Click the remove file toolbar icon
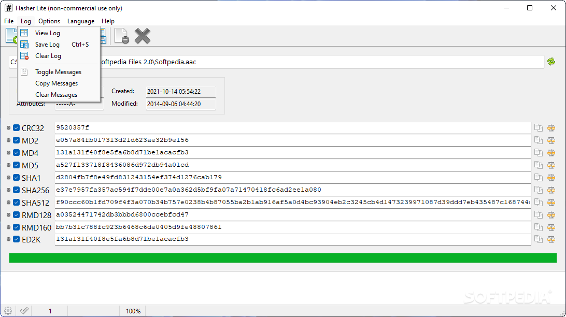566x317 pixels. [122, 36]
